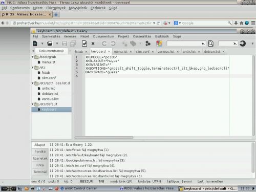Click the message panel's vertical scrollbar
The image size is (256, 192).
(x=253, y=158)
